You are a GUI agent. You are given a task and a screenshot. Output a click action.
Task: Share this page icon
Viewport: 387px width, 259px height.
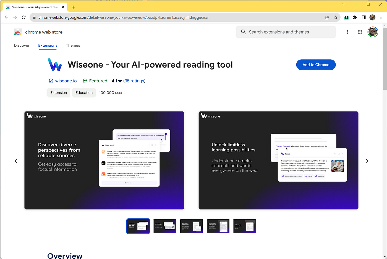[x=327, y=17]
